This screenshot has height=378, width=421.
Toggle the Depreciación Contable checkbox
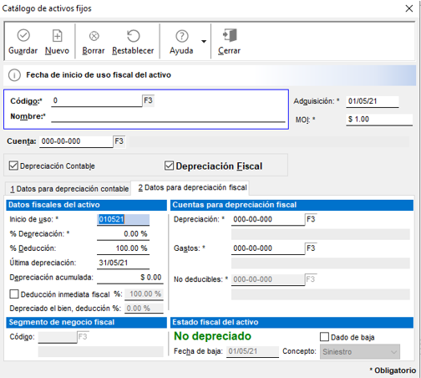[13, 166]
